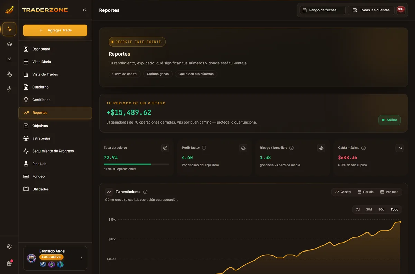
Task: Open the Bernardo Ángel profile card chevron
Action: (82, 258)
